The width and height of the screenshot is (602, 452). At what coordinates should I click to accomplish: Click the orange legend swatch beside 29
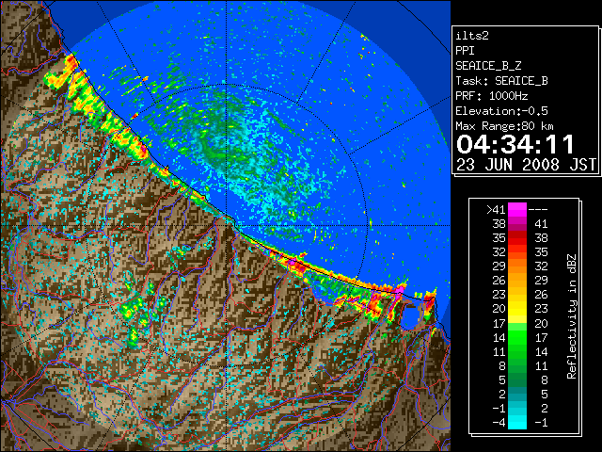[x=517, y=266]
